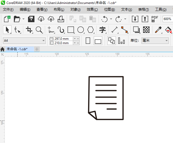Open the 表格(T) menu

[x=144, y=10]
